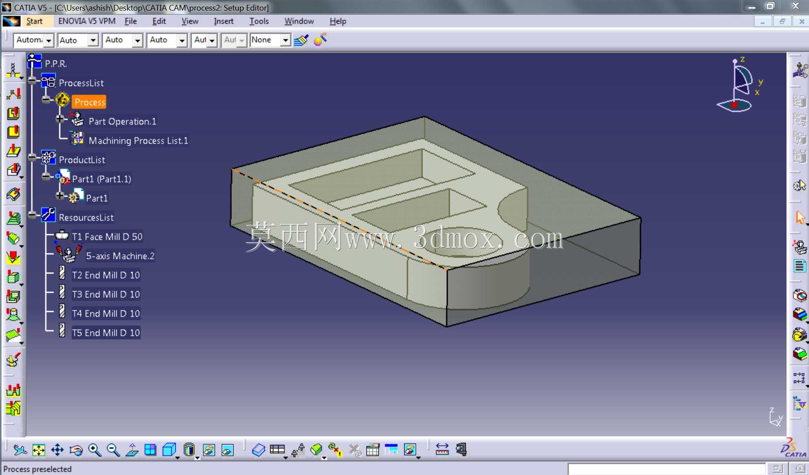Select the Drilling operation icon

point(13,71)
